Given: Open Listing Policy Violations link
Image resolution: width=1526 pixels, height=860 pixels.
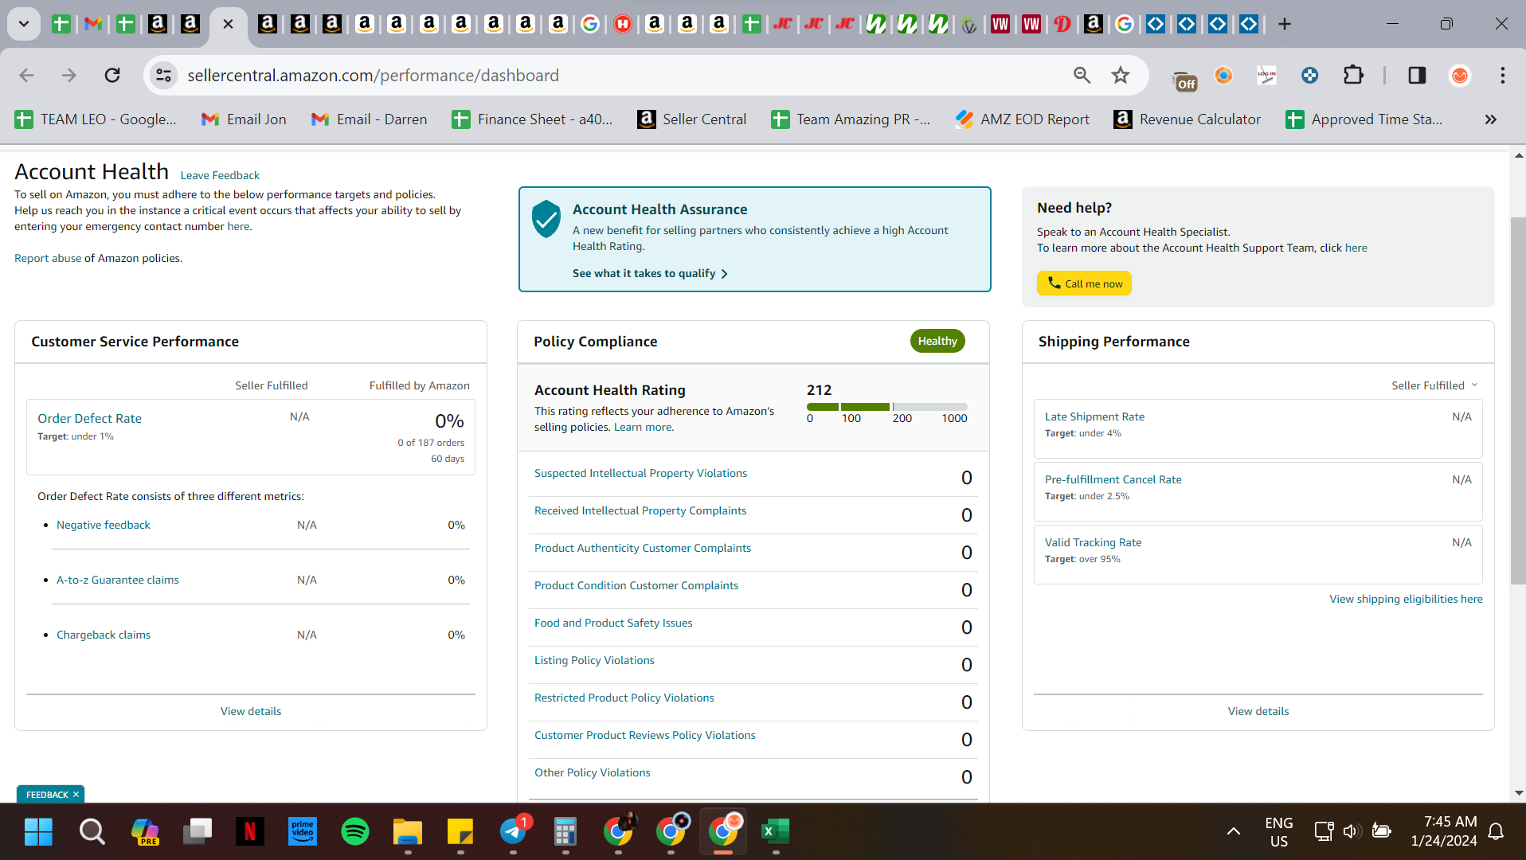Looking at the screenshot, I should click(x=594, y=660).
